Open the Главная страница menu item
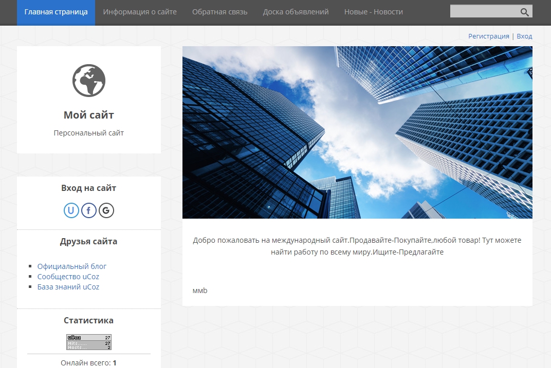Image resolution: width=551 pixels, height=368 pixels. [56, 12]
